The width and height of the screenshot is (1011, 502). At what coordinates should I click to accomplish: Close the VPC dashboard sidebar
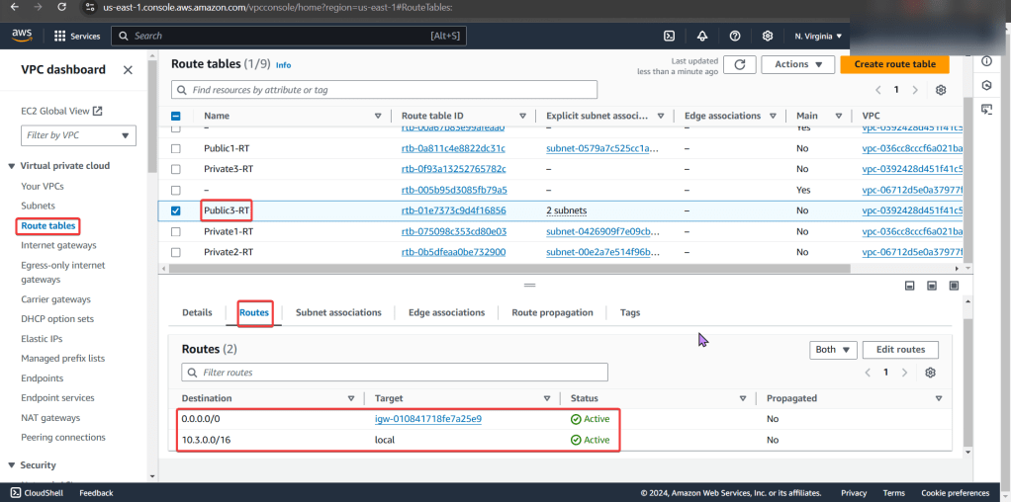128,70
